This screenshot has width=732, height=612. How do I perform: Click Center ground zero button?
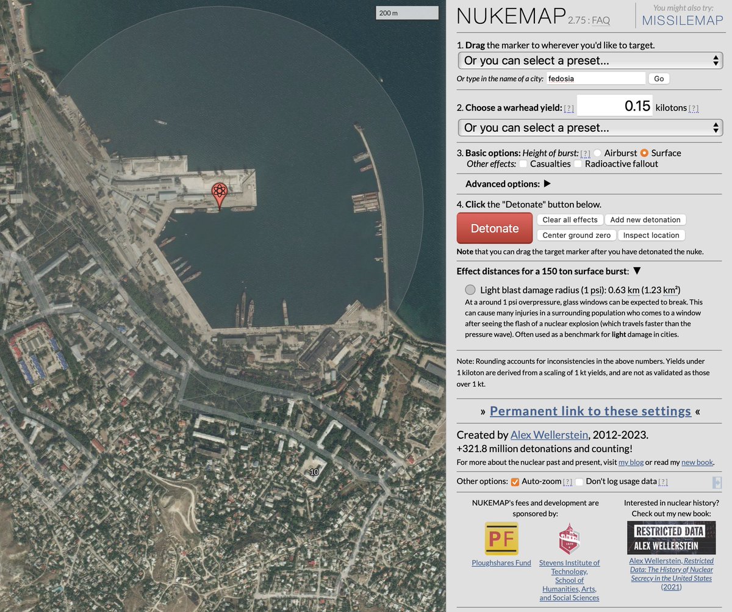pos(576,235)
